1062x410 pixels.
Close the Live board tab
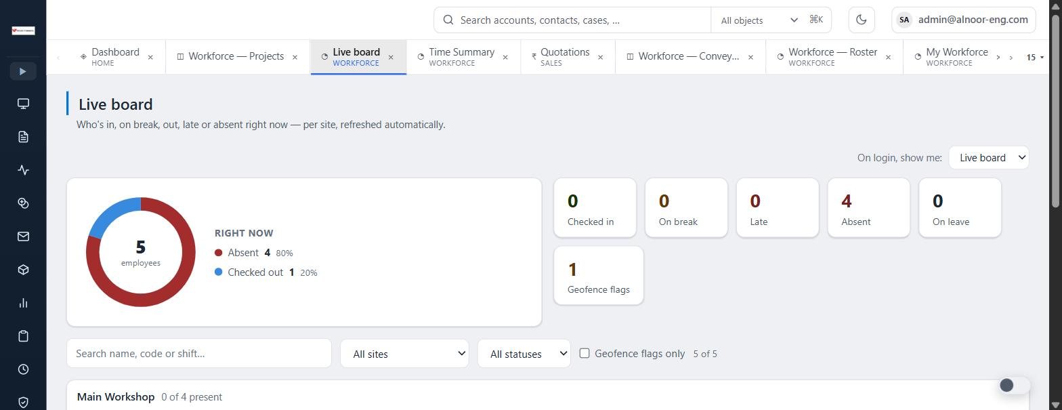(391, 58)
